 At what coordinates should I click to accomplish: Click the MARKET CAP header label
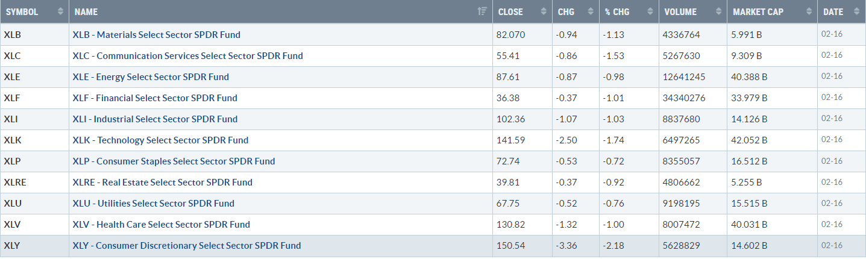coord(758,12)
